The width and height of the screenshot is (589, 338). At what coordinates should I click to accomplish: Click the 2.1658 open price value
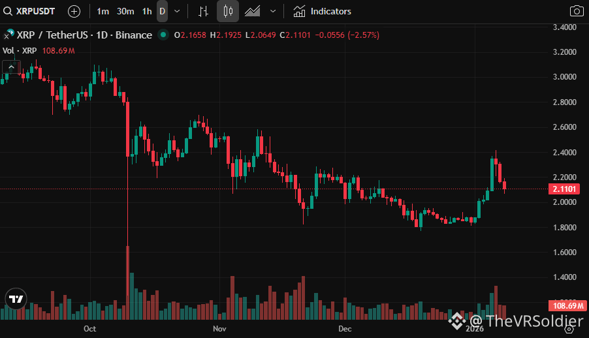point(193,35)
